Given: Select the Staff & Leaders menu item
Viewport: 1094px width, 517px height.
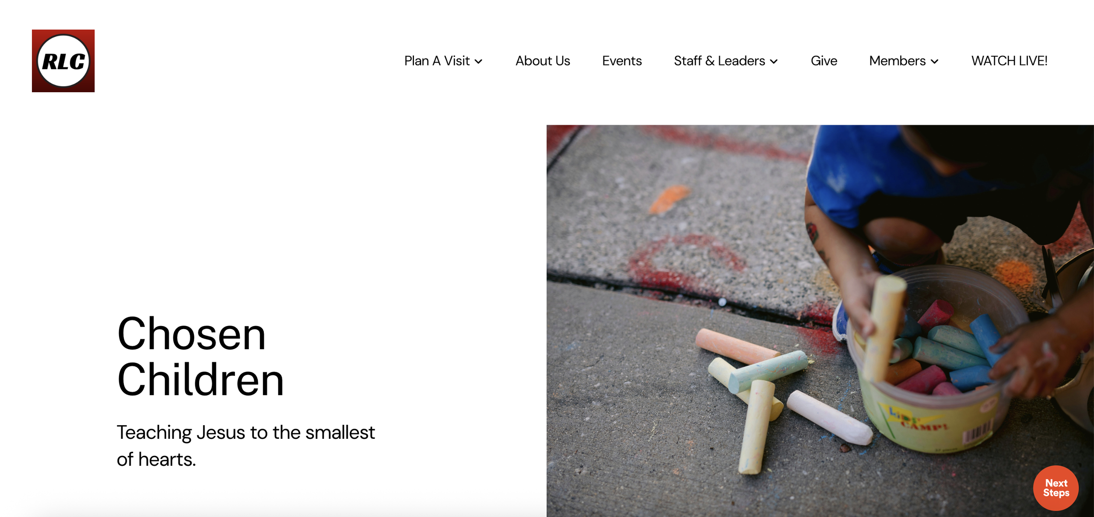Looking at the screenshot, I should pos(719,61).
